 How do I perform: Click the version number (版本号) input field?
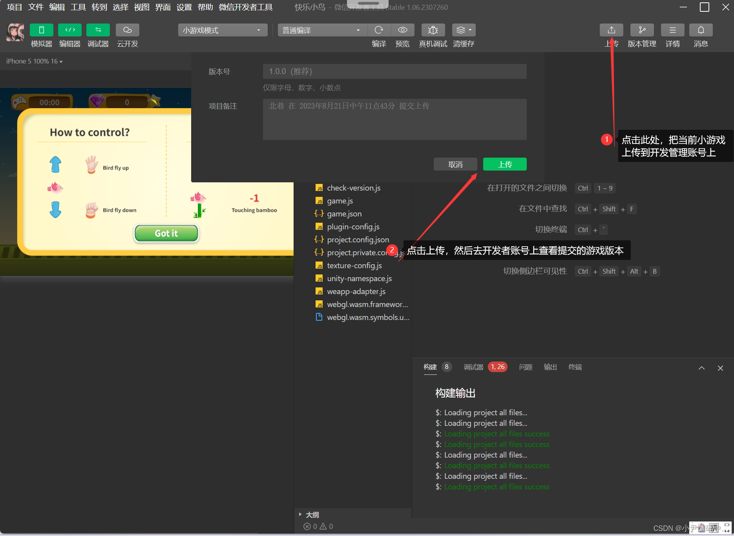pos(394,71)
